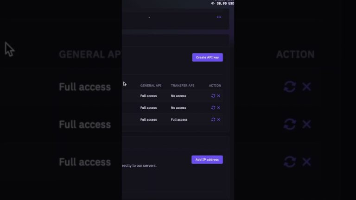
Task: Select the small ACTION column header
Action: [x=215, y=86]
